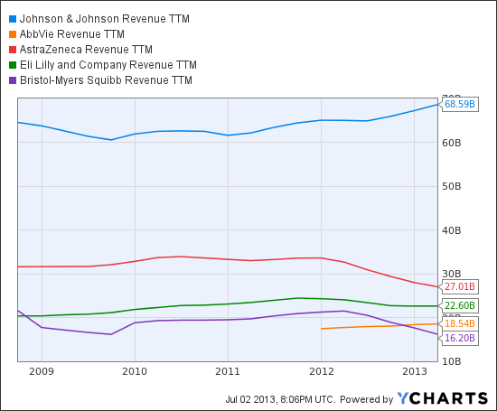Click the 2010 x-axis label

[135, 371]
